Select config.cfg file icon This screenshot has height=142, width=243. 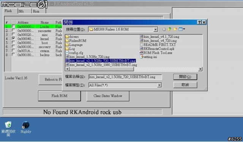point(67,53)
